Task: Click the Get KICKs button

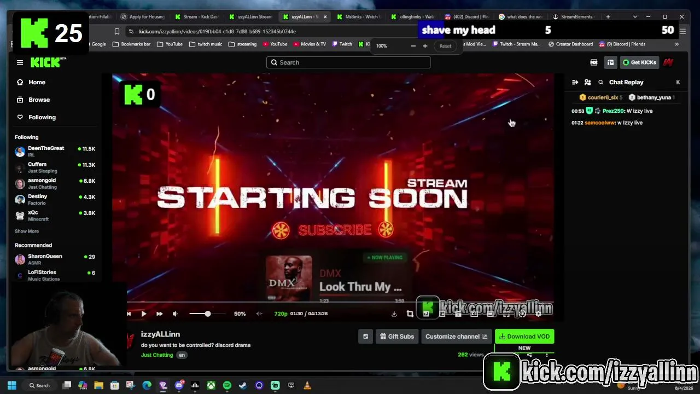Action: [x=639, y=62]
